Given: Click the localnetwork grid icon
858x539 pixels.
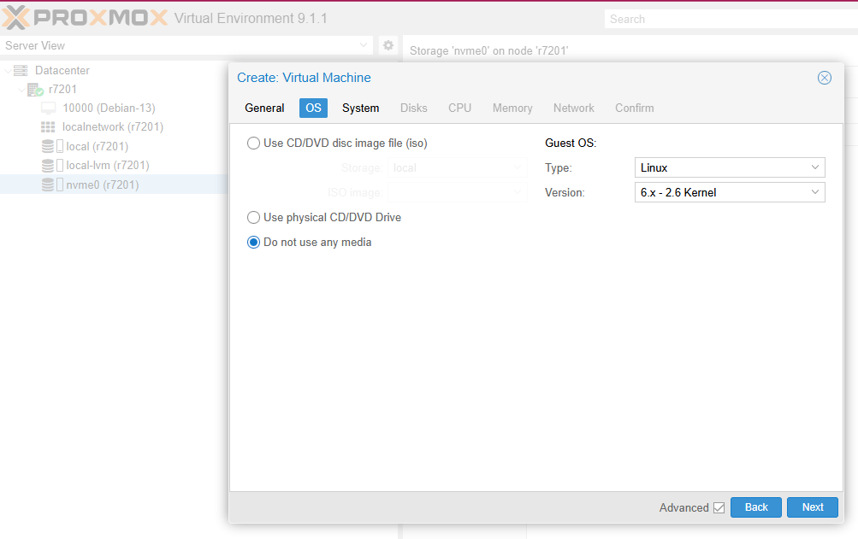Looking at the screenshot, I should coord(49,127).
